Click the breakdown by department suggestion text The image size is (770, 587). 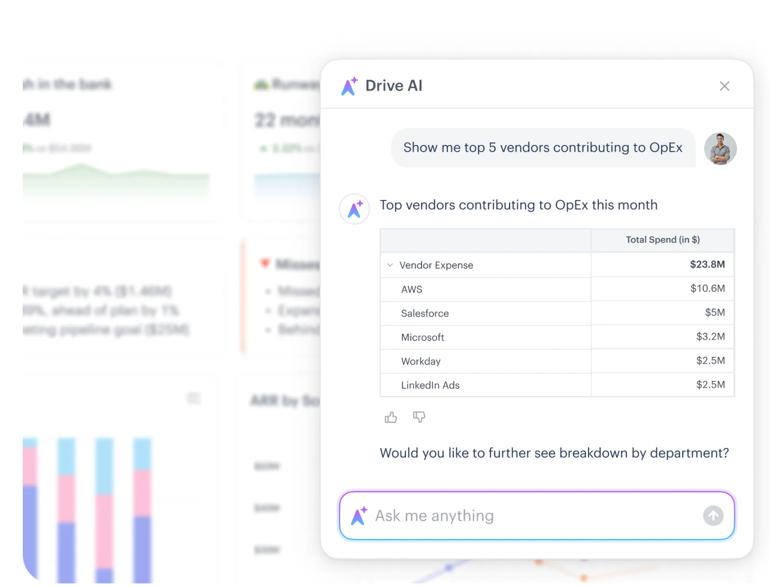(554, 453)
